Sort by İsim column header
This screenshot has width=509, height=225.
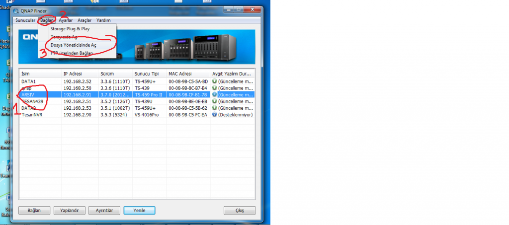pos(40,74)
